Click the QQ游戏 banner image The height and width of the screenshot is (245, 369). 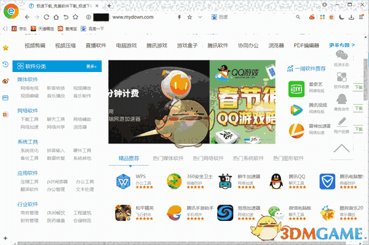242,102
